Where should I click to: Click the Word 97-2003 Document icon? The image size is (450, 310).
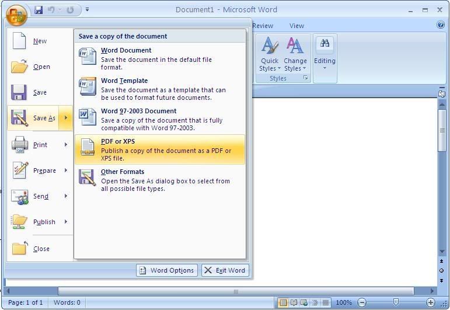(88, 117)
